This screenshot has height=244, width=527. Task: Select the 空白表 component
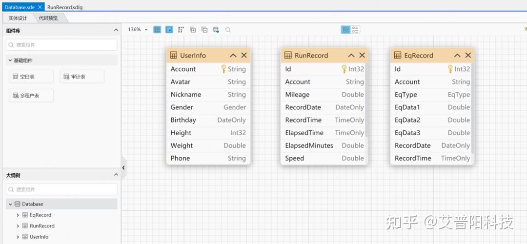coord(31,77)
